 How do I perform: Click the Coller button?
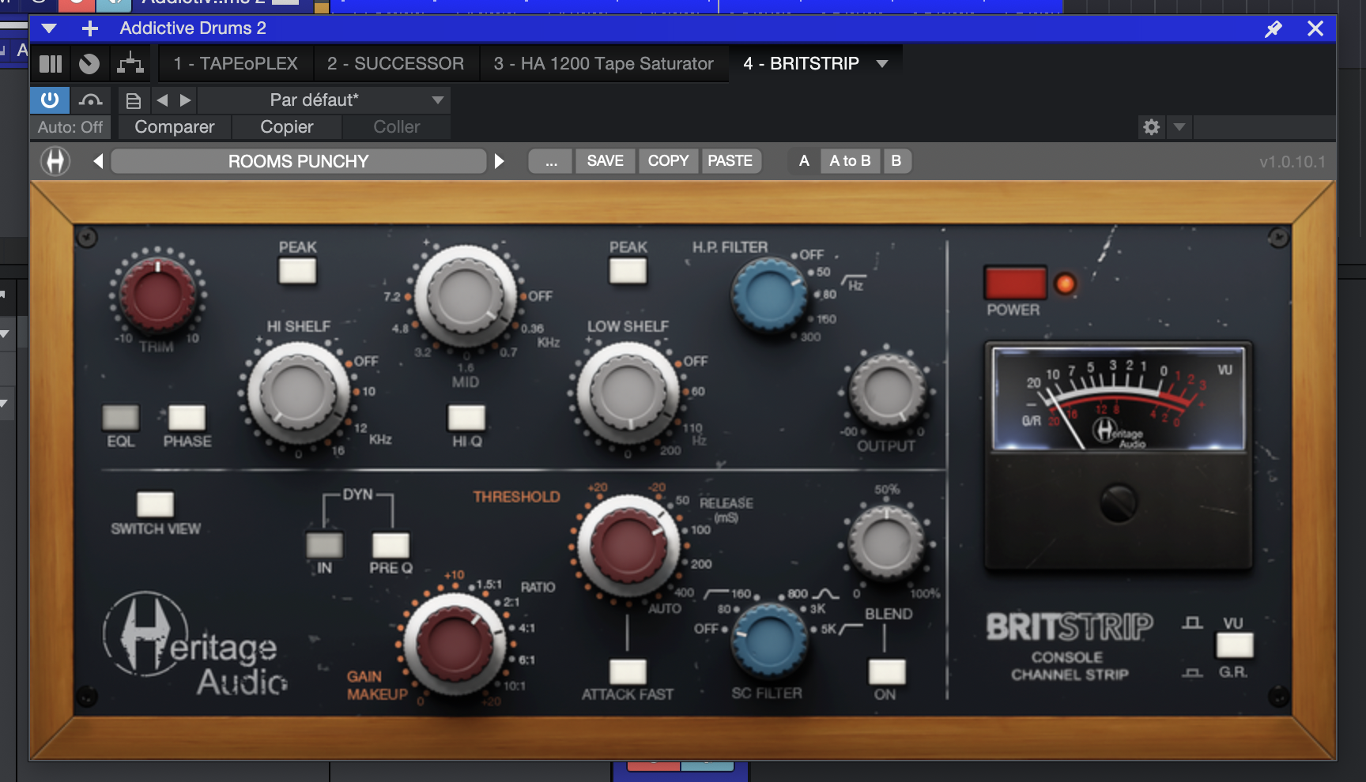397,127
